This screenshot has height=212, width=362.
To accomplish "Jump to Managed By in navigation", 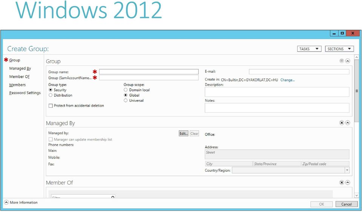I will [20, 69].
